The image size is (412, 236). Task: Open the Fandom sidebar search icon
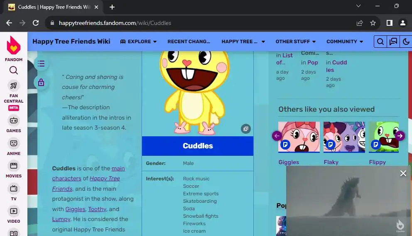click(14, 71)
